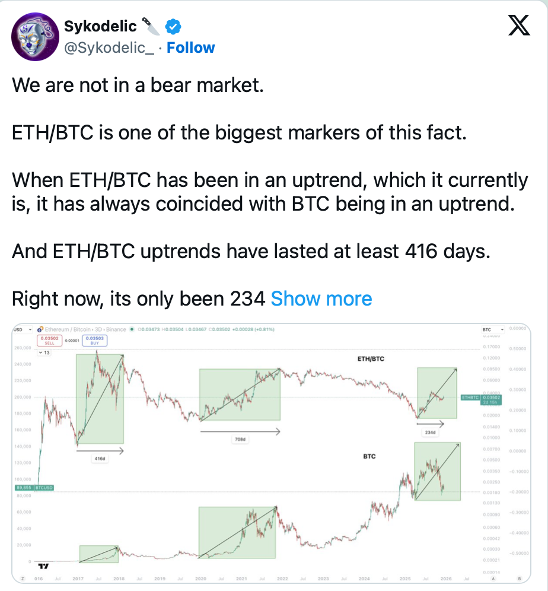
Task: Click the BTCUSD 89,855 price label
Action: (34, 488)
